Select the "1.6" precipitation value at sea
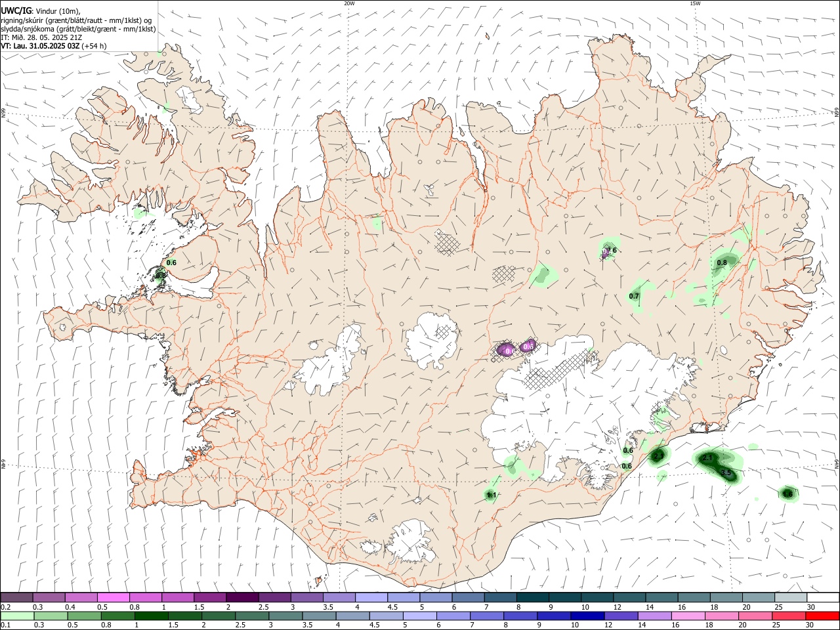Viewport: 840px width, 630px height. pos(787,493)
